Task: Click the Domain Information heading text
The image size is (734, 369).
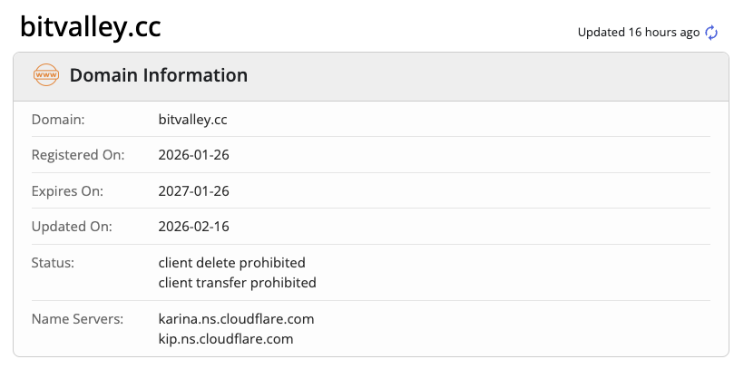Action: (x=159, y=76)
